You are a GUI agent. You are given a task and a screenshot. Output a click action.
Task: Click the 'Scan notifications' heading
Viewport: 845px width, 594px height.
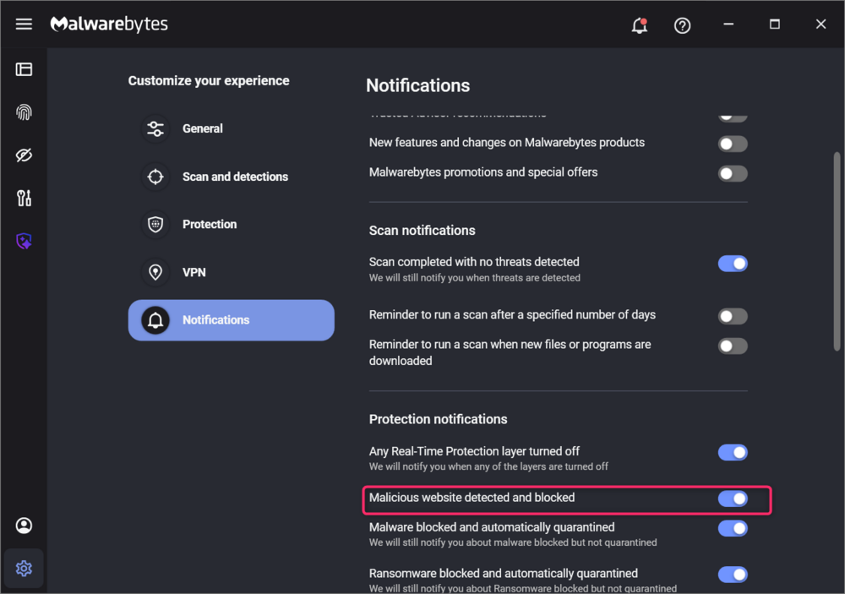click(x=422, y=230)
